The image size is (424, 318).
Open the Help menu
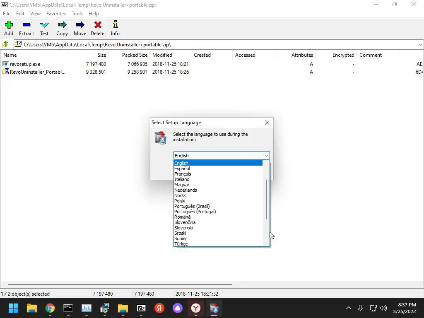(94, 14)
